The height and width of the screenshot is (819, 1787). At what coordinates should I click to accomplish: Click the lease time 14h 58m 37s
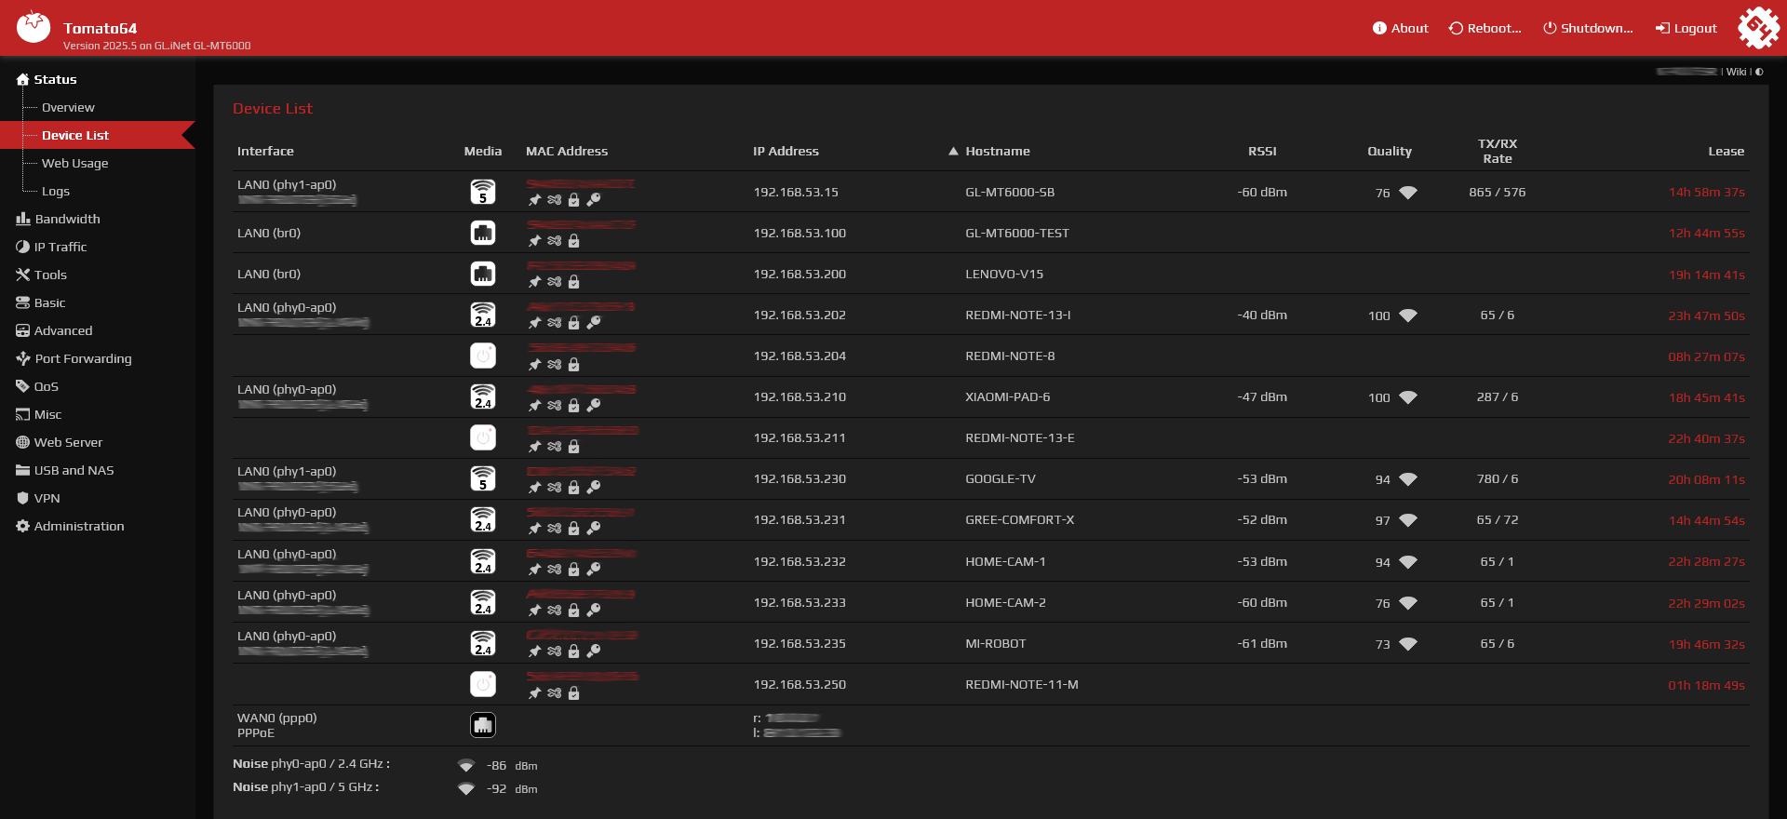pos(1707,193)
